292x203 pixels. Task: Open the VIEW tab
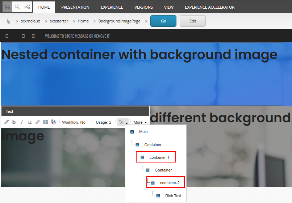[169, 7]
